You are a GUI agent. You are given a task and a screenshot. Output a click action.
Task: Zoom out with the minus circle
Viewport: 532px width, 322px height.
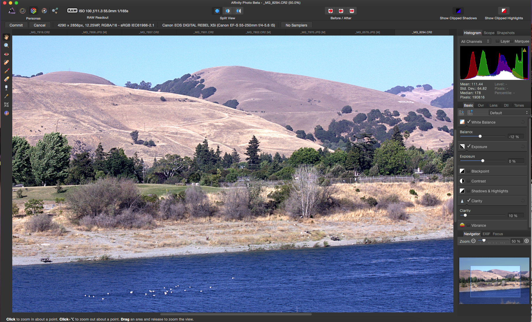tap(474, 241)
